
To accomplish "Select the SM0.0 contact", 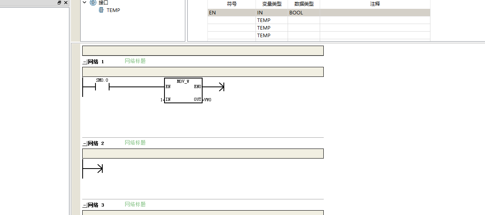I will (102, 86).
